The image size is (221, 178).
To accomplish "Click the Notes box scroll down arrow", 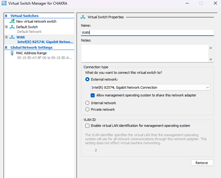I will coord(210,59).
